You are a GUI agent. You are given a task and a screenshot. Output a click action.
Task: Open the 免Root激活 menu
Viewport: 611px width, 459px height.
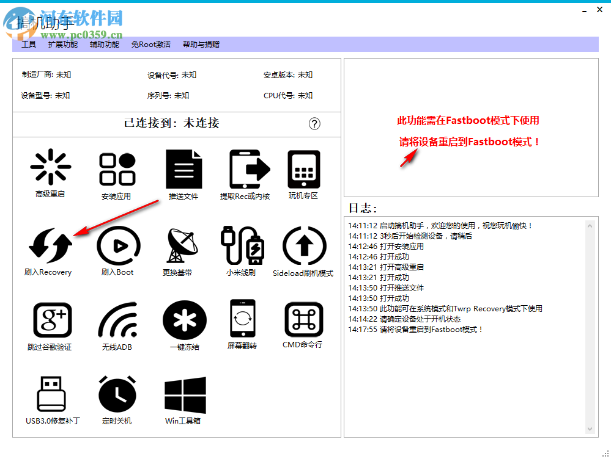point(151,45)
